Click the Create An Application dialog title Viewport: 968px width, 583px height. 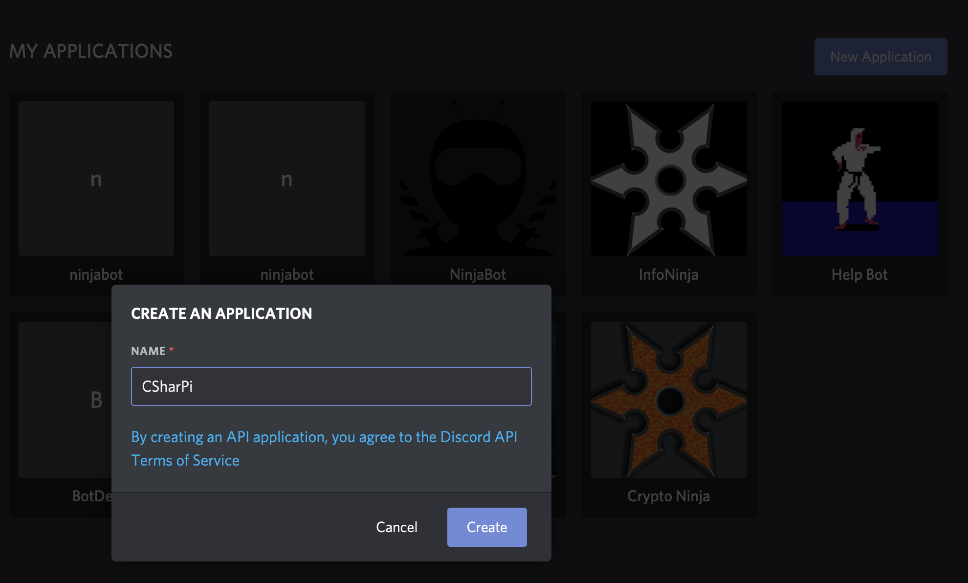click(221, 314)
